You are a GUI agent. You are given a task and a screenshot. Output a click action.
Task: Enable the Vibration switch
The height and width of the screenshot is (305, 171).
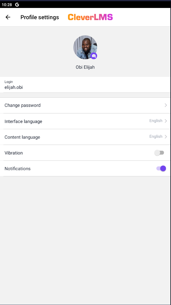(x=159, y=153)
